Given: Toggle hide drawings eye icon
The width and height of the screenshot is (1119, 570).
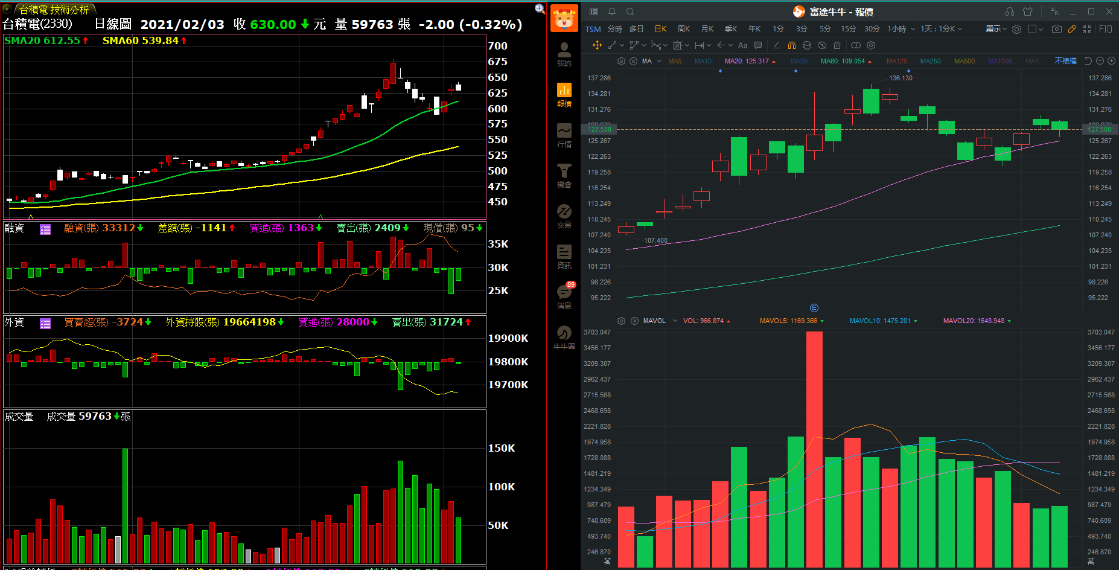Looking at the screenshot, I should (x=822, y=45).
